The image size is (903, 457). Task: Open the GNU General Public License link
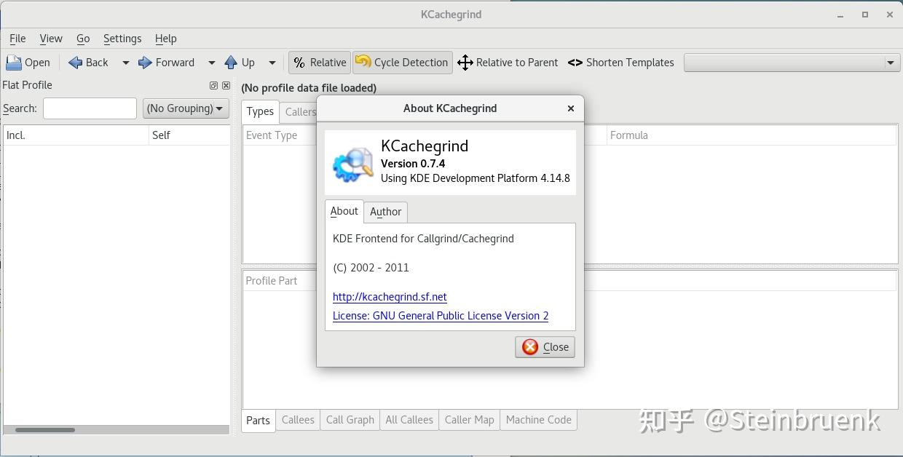440,316
